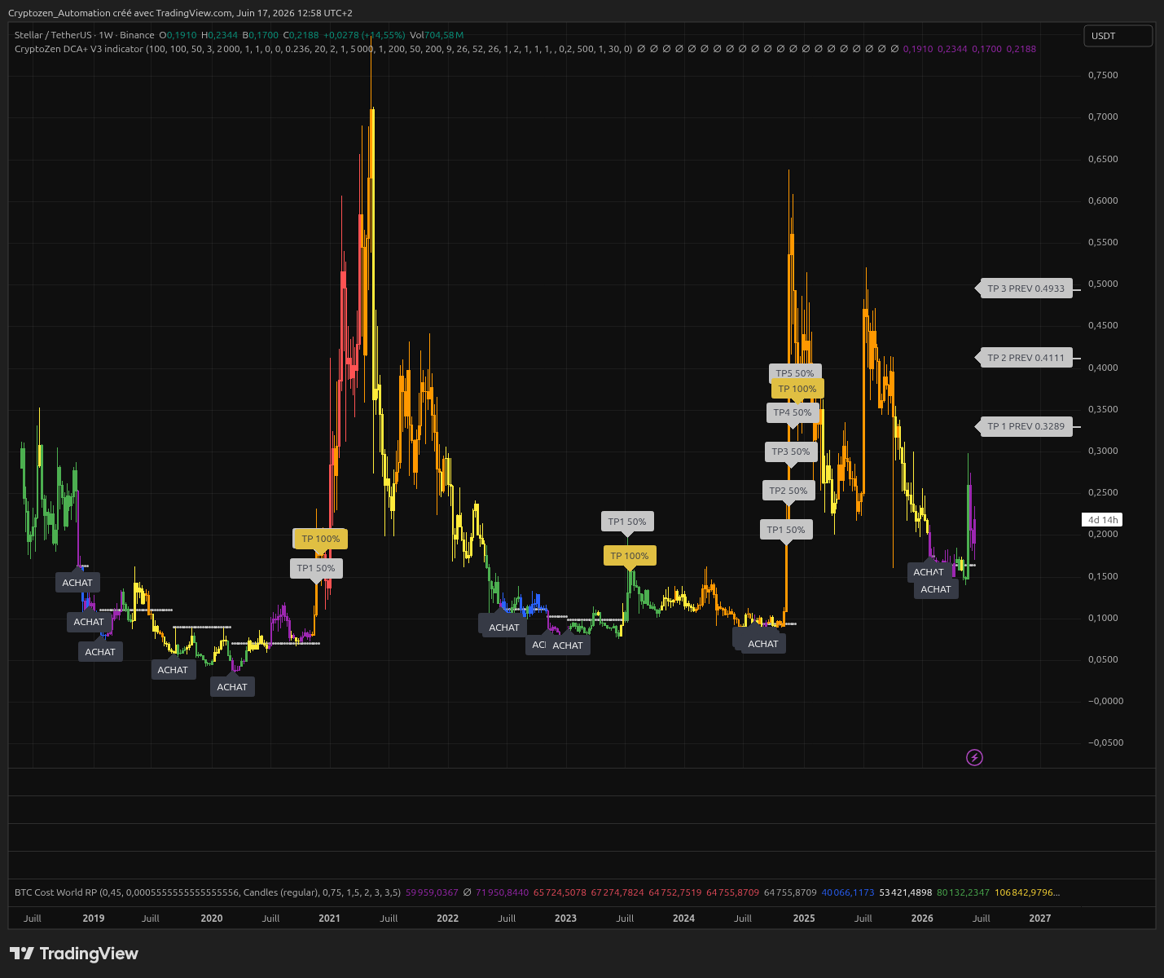
Task: Click the green 80 132,2347 value
Action: tap(964, 892)
